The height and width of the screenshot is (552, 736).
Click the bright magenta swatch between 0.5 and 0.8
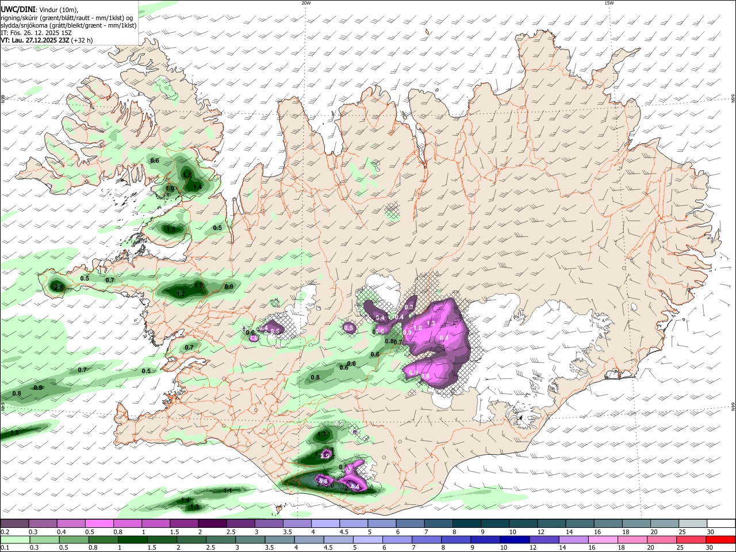click(x=99, y=524)
